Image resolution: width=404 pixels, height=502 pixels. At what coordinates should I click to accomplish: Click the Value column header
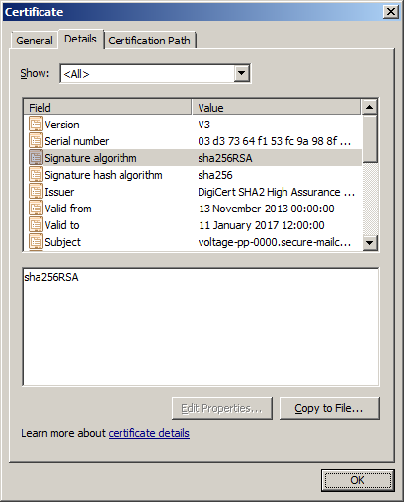point(276,108)
